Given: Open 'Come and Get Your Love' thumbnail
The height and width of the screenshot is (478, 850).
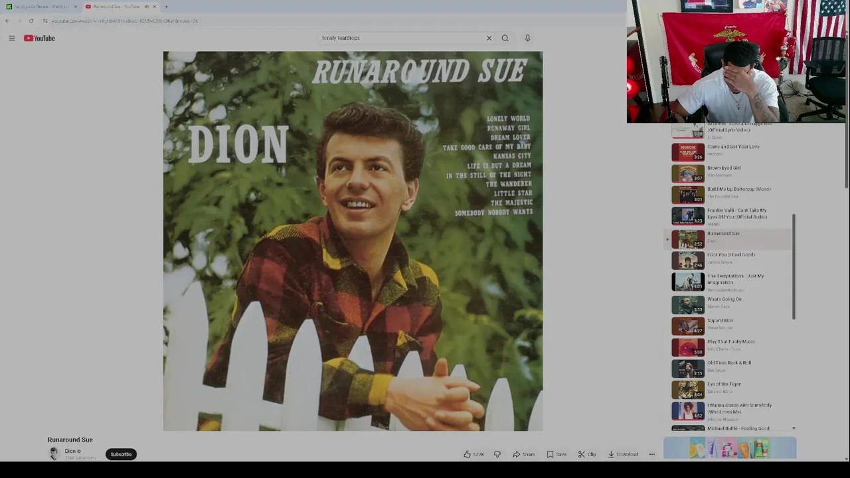Looking at the screenshot, I should pyautogui.click(x=688, y=152).
